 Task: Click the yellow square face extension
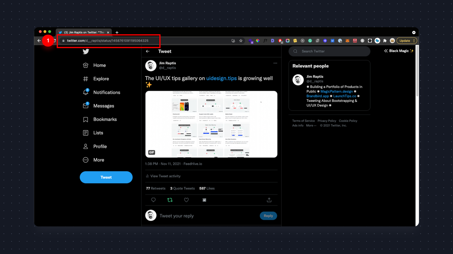click(x=295, y=41)
